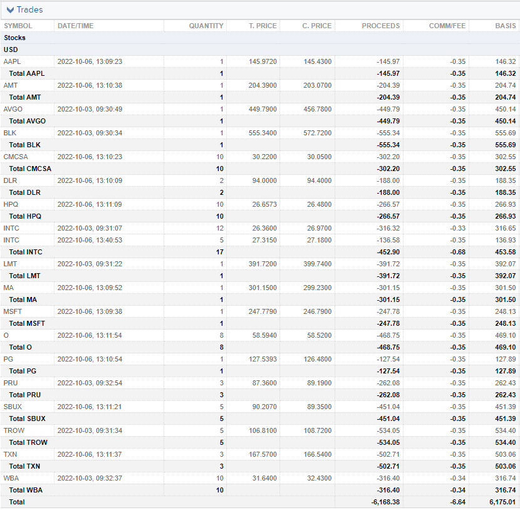Screen dimensions: 520x510
Task: Click the MA symbol cell
Action: coord(9,288)
